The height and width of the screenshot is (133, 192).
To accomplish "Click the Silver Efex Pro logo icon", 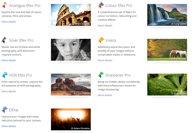I will (4, 40).
